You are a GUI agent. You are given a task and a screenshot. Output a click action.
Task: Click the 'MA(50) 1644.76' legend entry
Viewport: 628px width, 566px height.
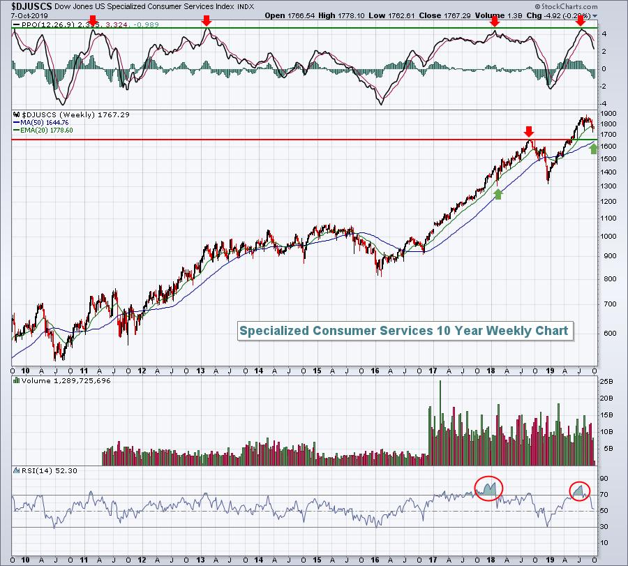pos(45,123)
